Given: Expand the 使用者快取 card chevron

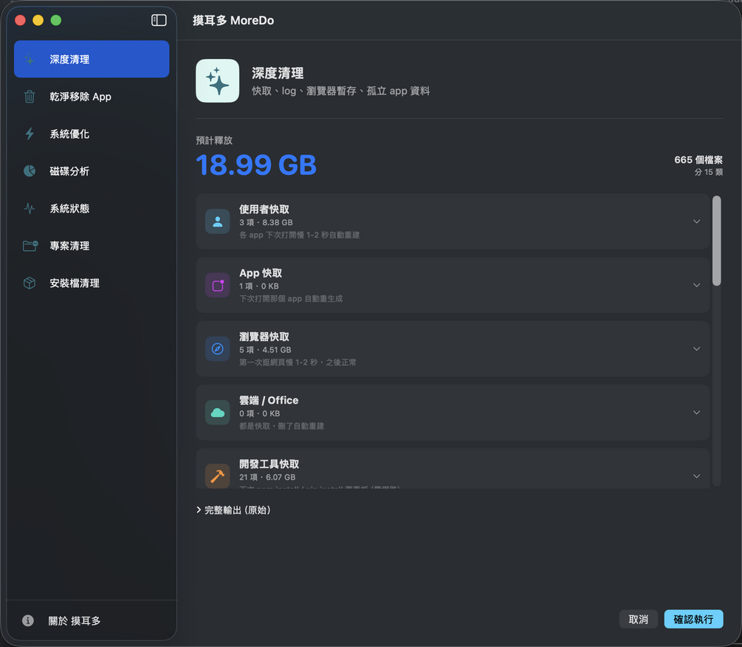Looking at the screenshot, I should (696, 221).
